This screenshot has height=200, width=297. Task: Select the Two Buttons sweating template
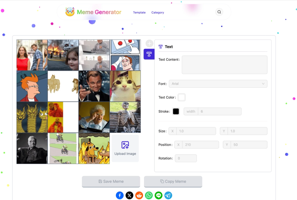click(x=125, y=55)
